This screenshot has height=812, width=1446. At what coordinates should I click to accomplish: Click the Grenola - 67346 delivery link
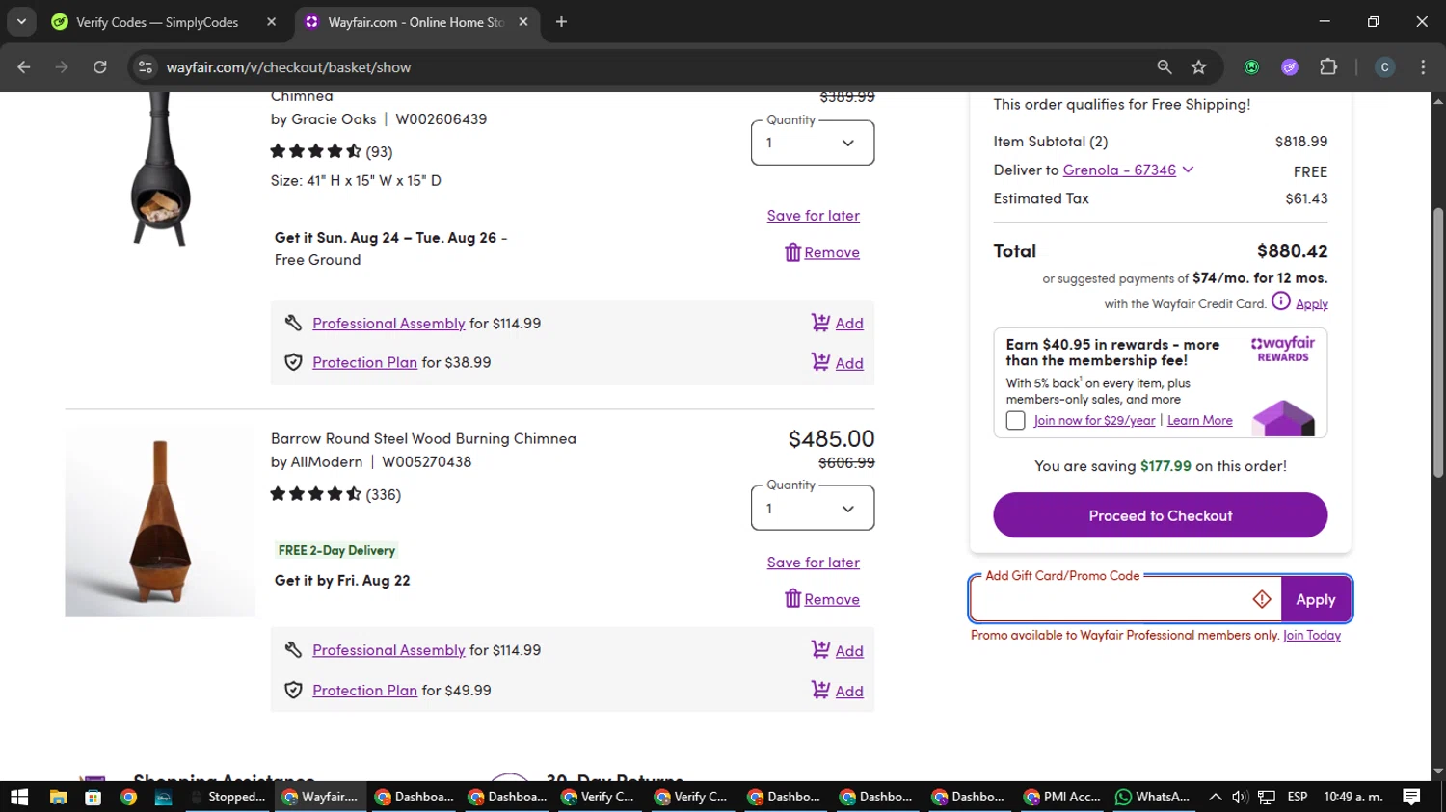1119,170
